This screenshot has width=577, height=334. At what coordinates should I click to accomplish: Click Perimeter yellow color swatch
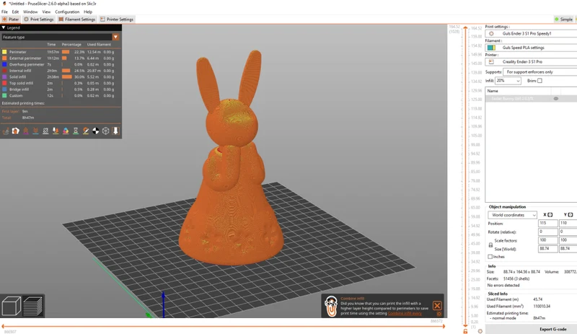pos(4,52)
